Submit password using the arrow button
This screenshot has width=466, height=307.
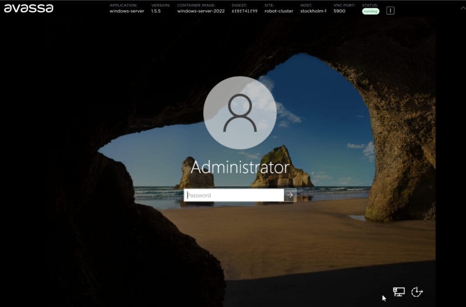[291, 195]
